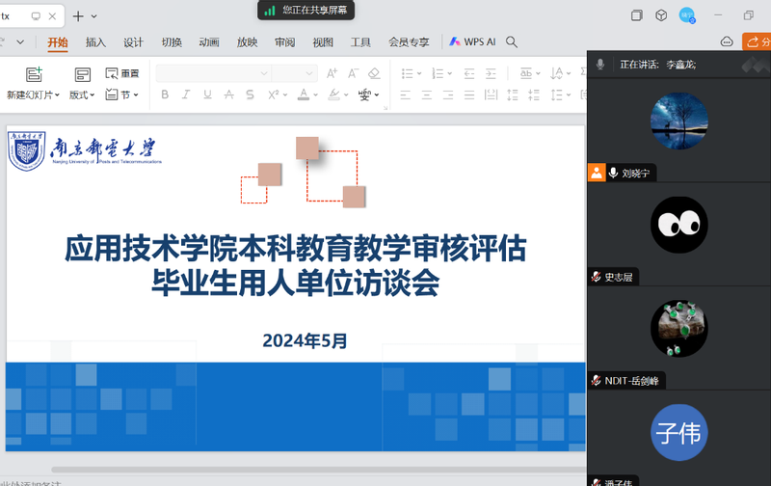Open the font color picker arrow
This screenshot has height=486, width=771.
pyautogui.click(x=316, y=94)
